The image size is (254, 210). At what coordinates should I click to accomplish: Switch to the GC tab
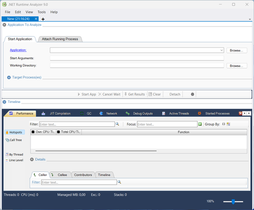tap(86, 114)
